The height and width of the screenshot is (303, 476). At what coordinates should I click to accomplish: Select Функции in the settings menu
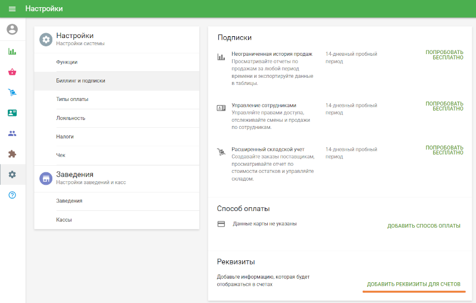(x=67, y=62)
